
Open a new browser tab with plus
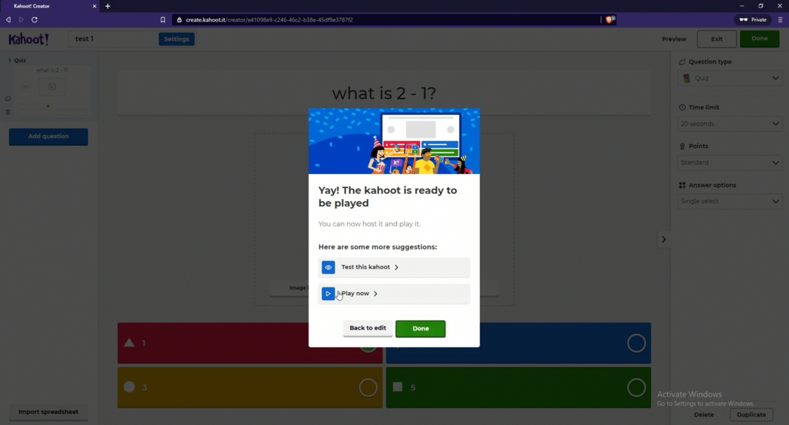click(108, 6)
